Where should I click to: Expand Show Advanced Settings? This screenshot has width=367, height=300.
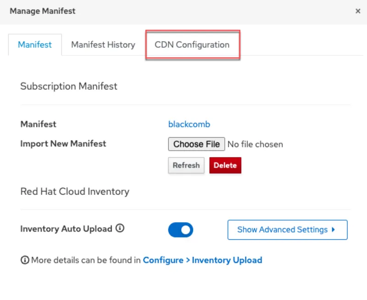pos(282,230)
